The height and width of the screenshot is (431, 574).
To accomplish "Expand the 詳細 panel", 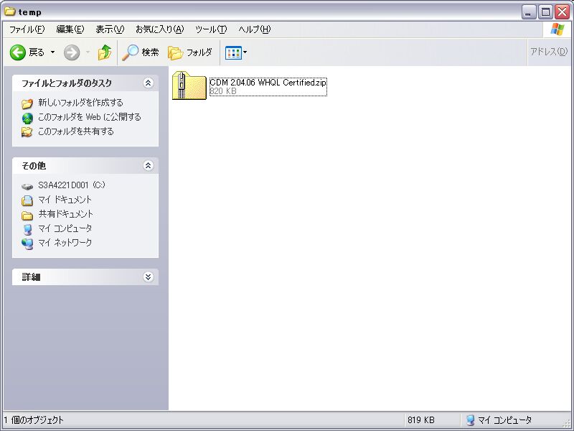I will (148, 277).
